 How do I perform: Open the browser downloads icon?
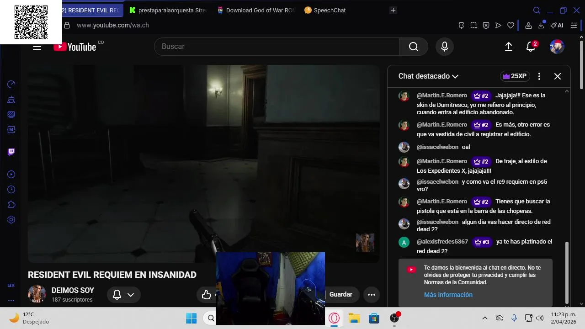541,25
